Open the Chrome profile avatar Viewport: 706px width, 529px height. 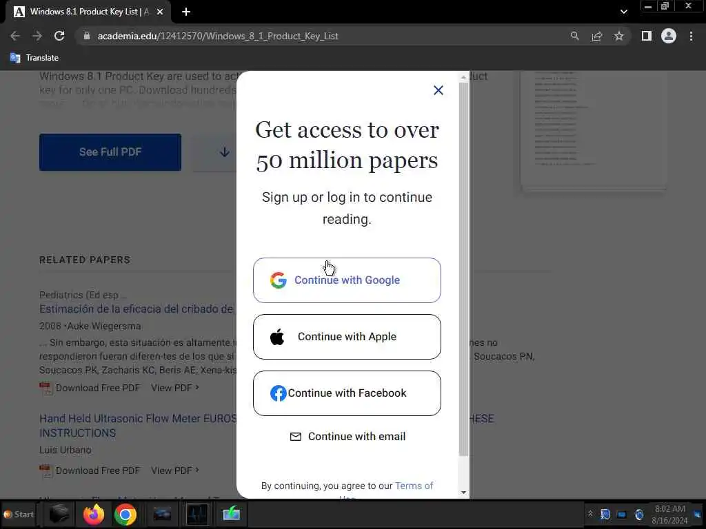pos(669,36)
